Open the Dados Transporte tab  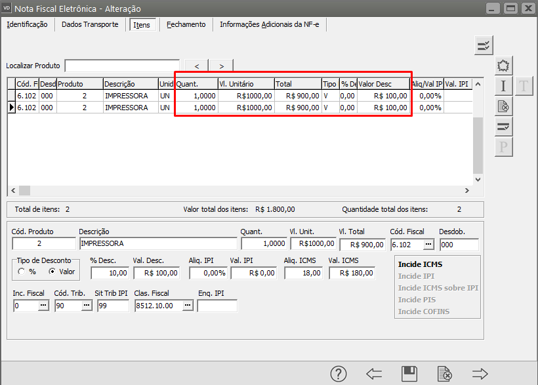tap(90, 24)
